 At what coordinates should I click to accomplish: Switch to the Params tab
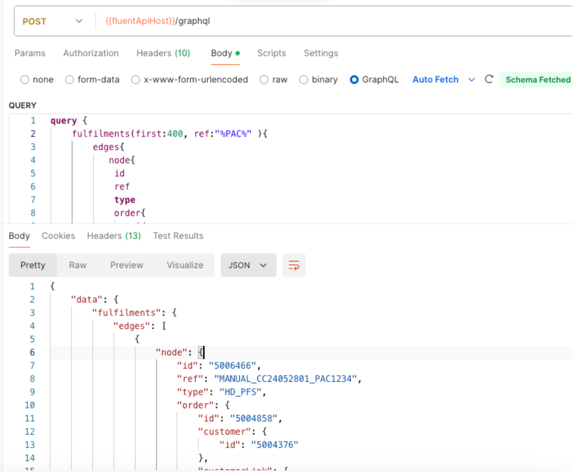[30, 53]
